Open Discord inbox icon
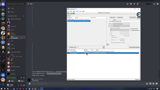Screen dimensions: 160x90 point(154,4)
